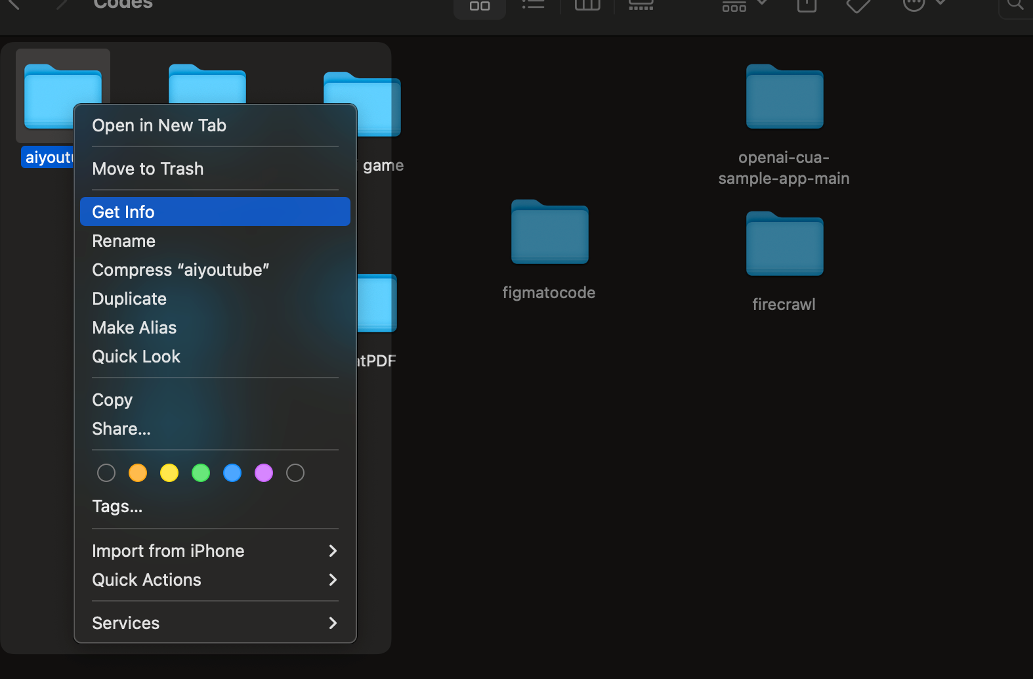
Task: Apply the blue color tag
Action: [232, 473]
